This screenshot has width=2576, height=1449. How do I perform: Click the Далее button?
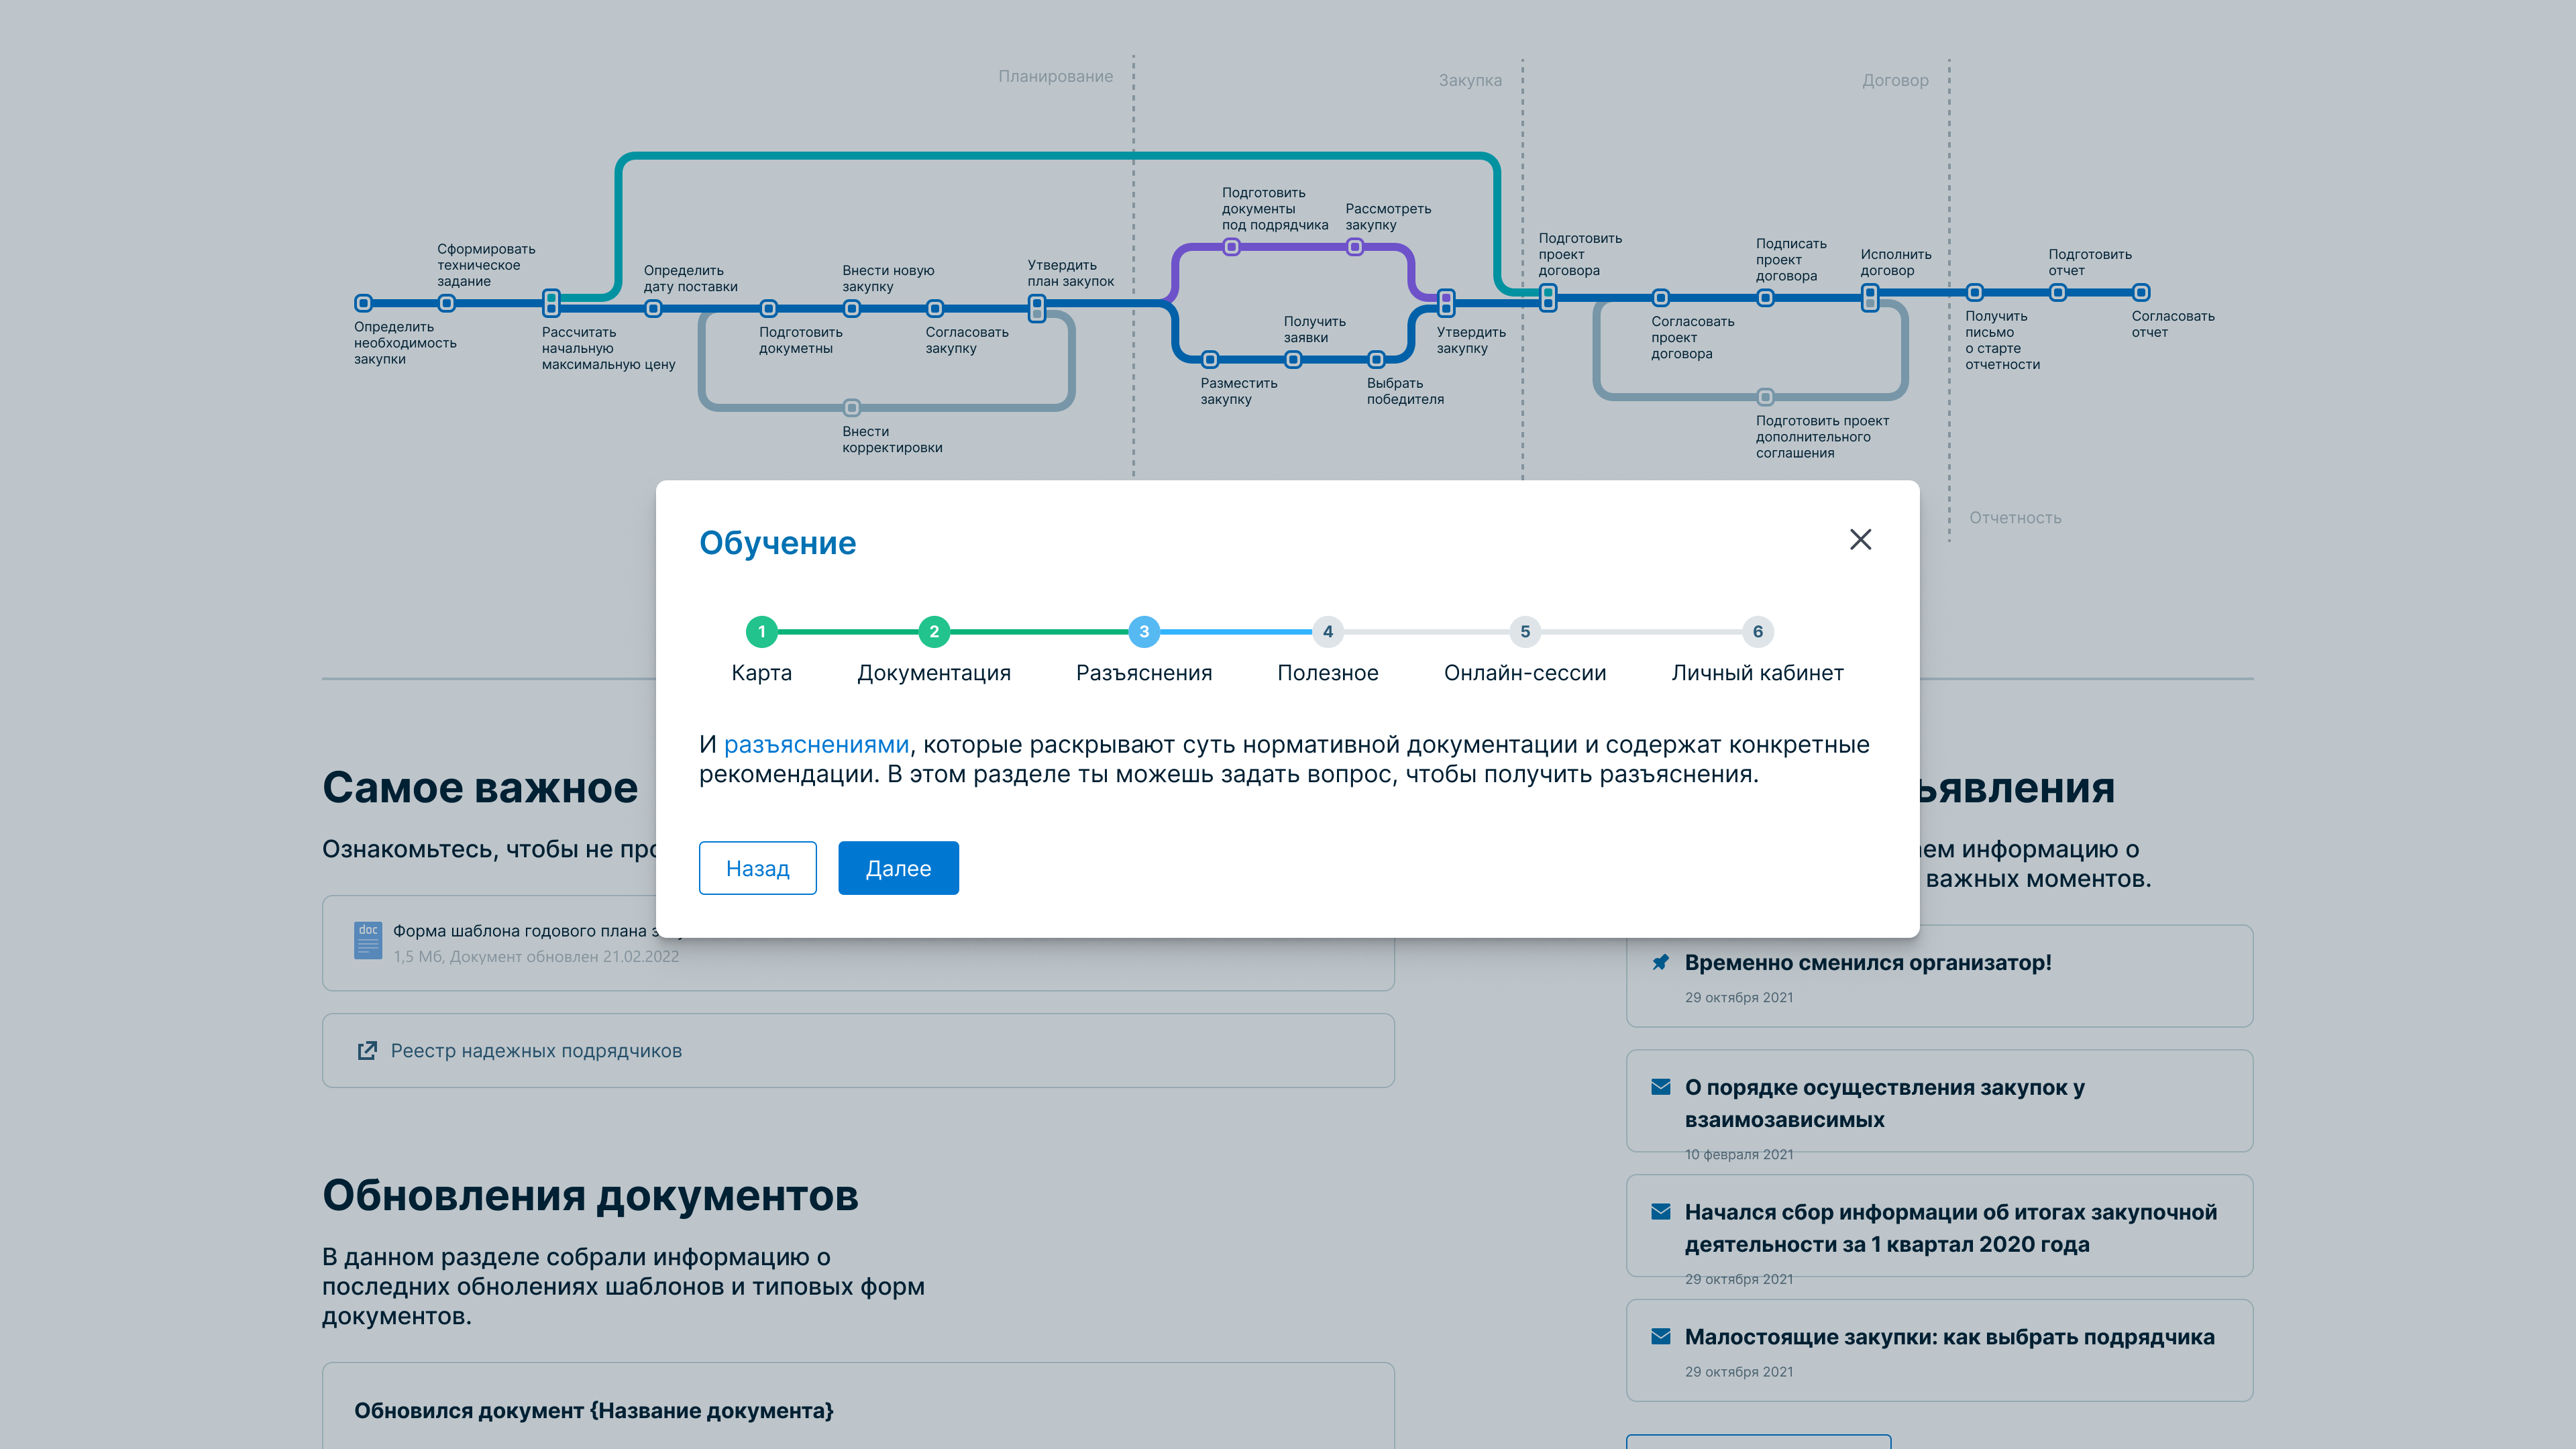point(897,868)
